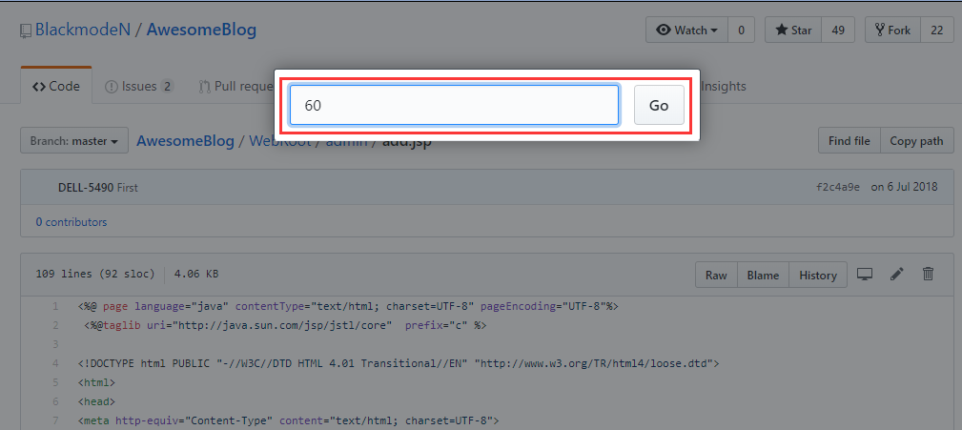Click the 'First' commit message
Screen dimensions: 962x430
(128, 188)
